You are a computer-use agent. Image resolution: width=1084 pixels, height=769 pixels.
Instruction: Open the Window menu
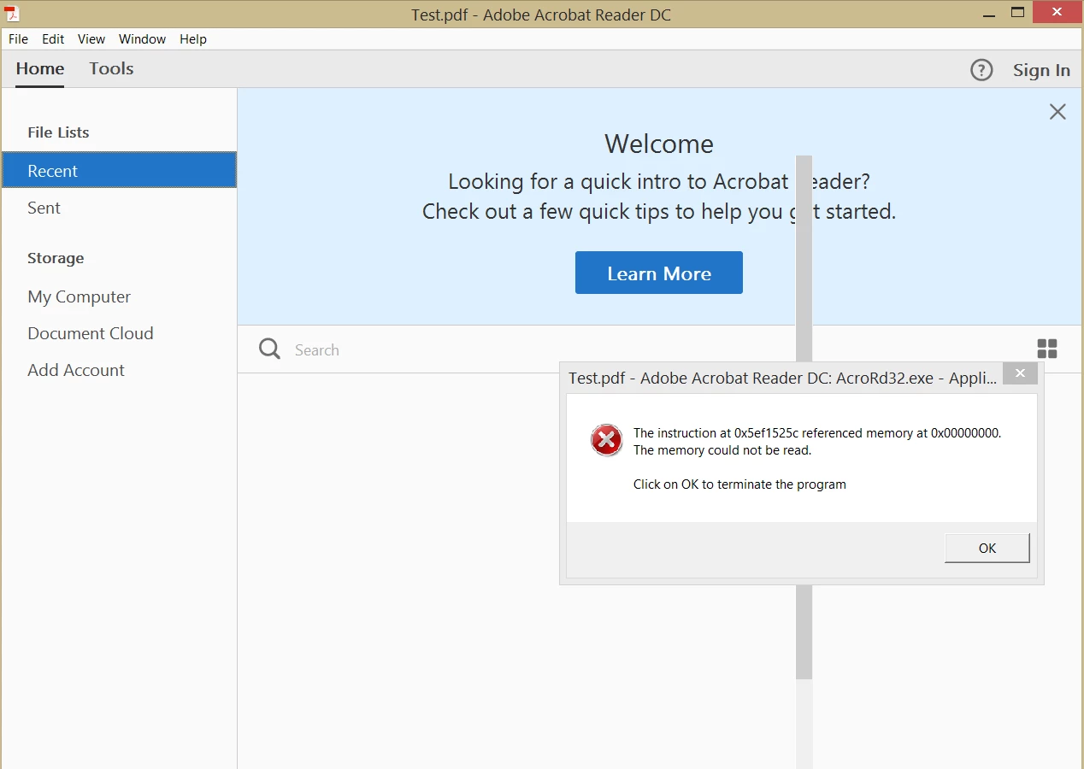(142, 39)
